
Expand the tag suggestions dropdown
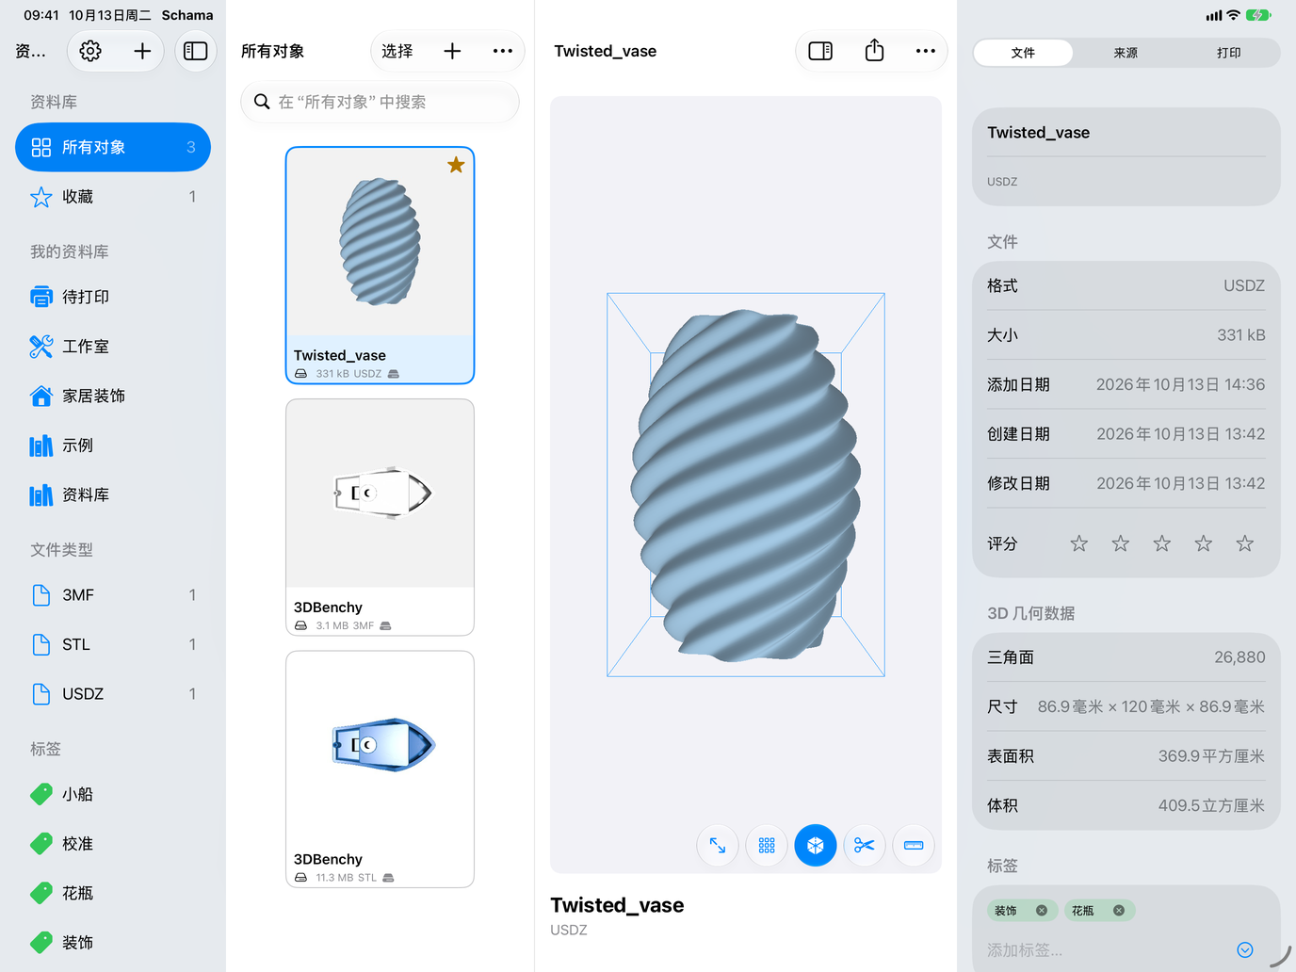[x=1245, y=950]
